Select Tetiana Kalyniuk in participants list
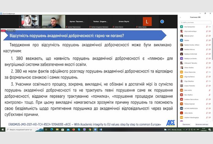The image size is (213, 144). pos(195,104)
